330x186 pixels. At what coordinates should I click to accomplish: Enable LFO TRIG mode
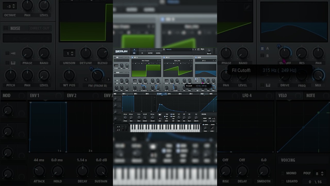pyautogui.click(x=165, y=114)
